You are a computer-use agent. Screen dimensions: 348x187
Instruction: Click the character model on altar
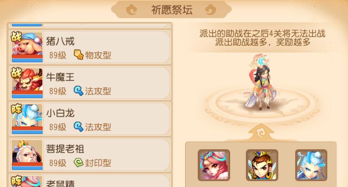[261, 82]
